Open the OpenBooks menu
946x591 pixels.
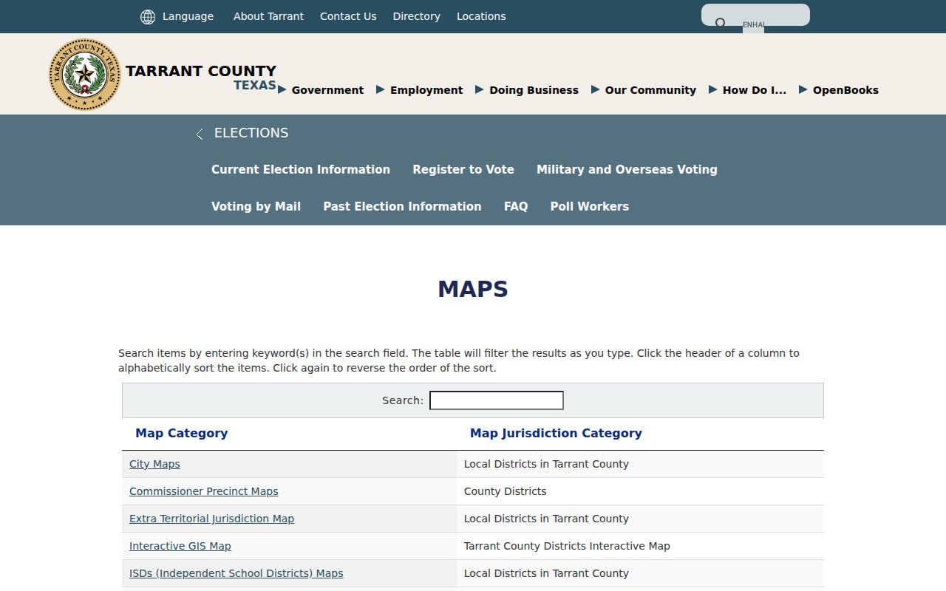click(x=845, y=90)
